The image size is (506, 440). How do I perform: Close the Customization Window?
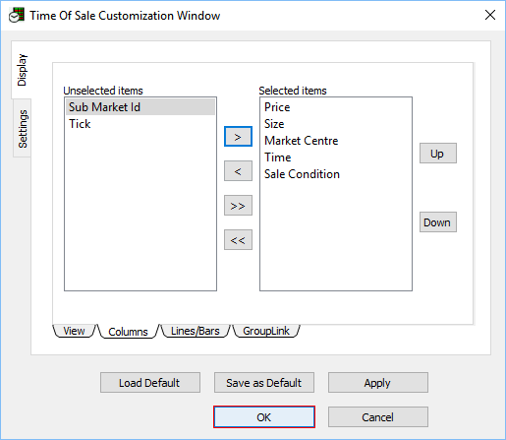pyautogui.click(x=490, y=15)
